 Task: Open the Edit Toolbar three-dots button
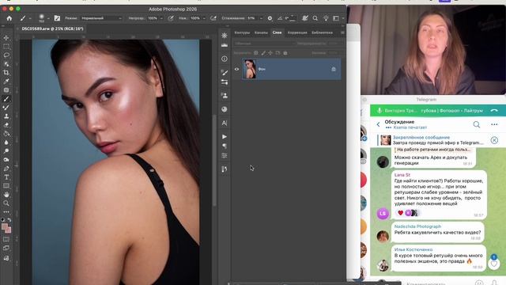coord(6,212)
